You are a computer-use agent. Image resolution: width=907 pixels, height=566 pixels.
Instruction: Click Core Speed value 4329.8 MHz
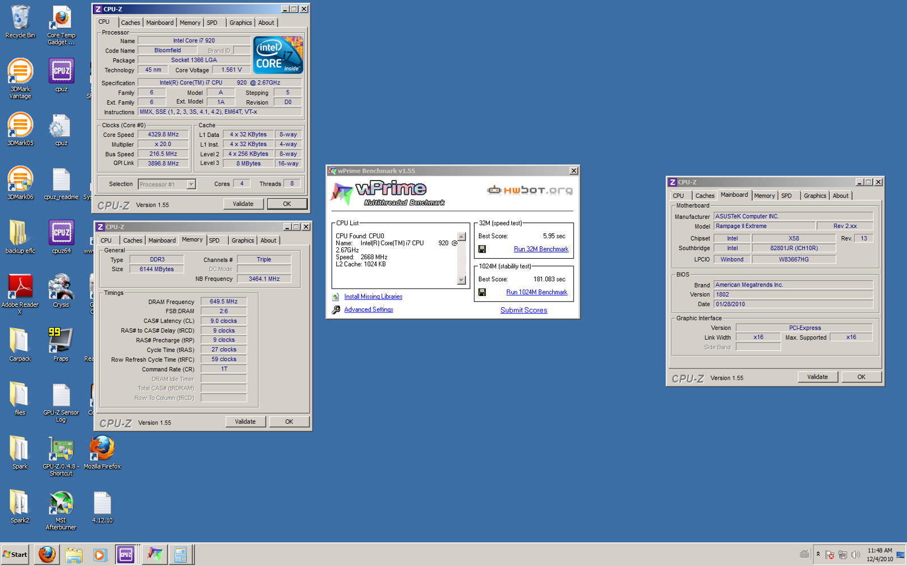pos(163,135)
